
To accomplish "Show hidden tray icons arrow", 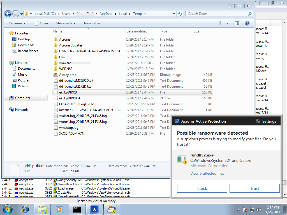I will (238, 210).
